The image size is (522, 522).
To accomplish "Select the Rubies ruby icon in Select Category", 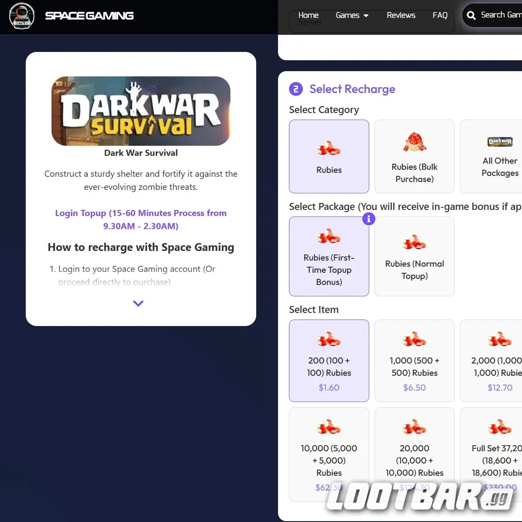I will [329, 148].
